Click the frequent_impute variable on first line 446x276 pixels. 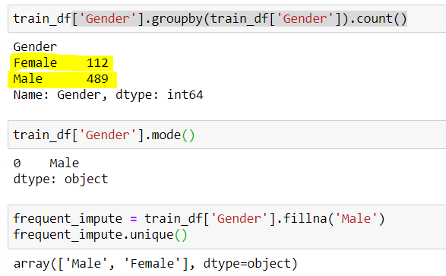68,219
